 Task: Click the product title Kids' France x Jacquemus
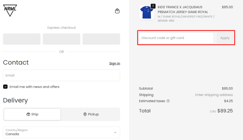(183, 9)
